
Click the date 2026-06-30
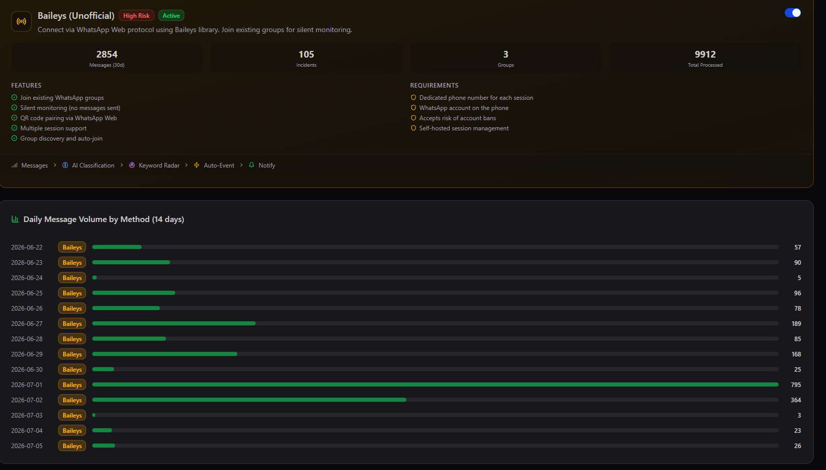click(x=27, y=370)
